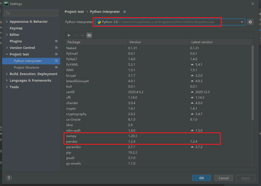Select Python Interpreter in the tree
The height and width of the screenshot is (186, 261).
[31, 61]
